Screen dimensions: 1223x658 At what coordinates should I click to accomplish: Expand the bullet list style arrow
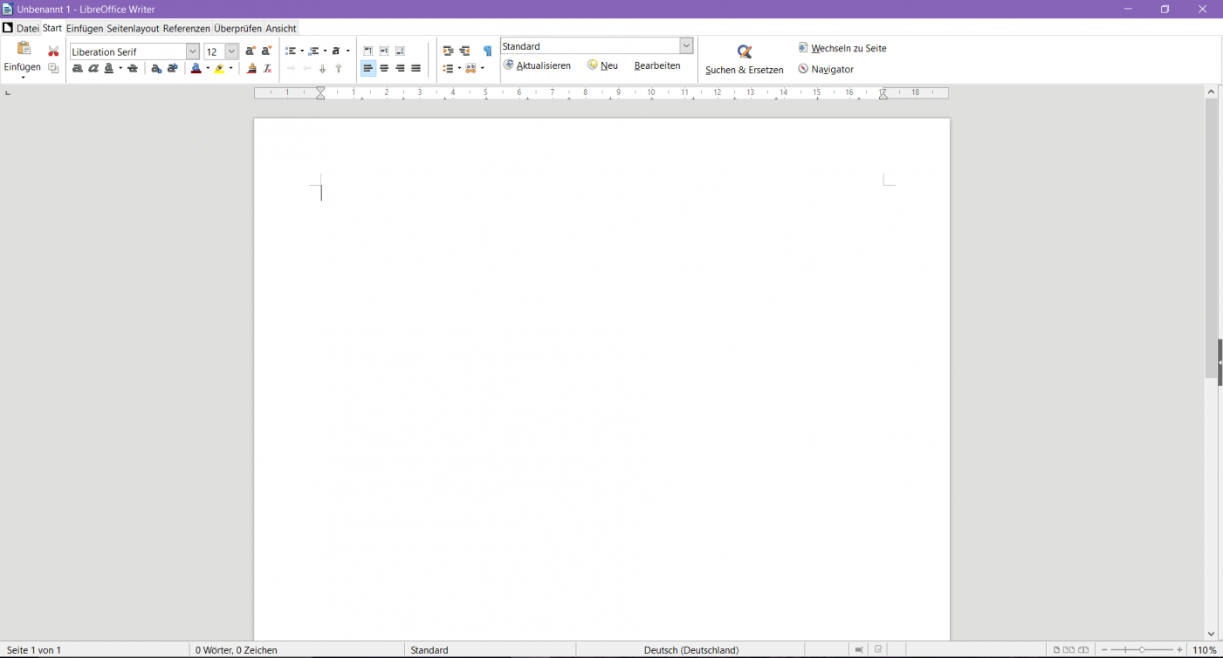point(302,51)
